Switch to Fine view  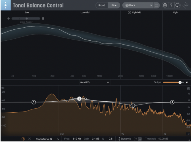click(x=114, y=5)
